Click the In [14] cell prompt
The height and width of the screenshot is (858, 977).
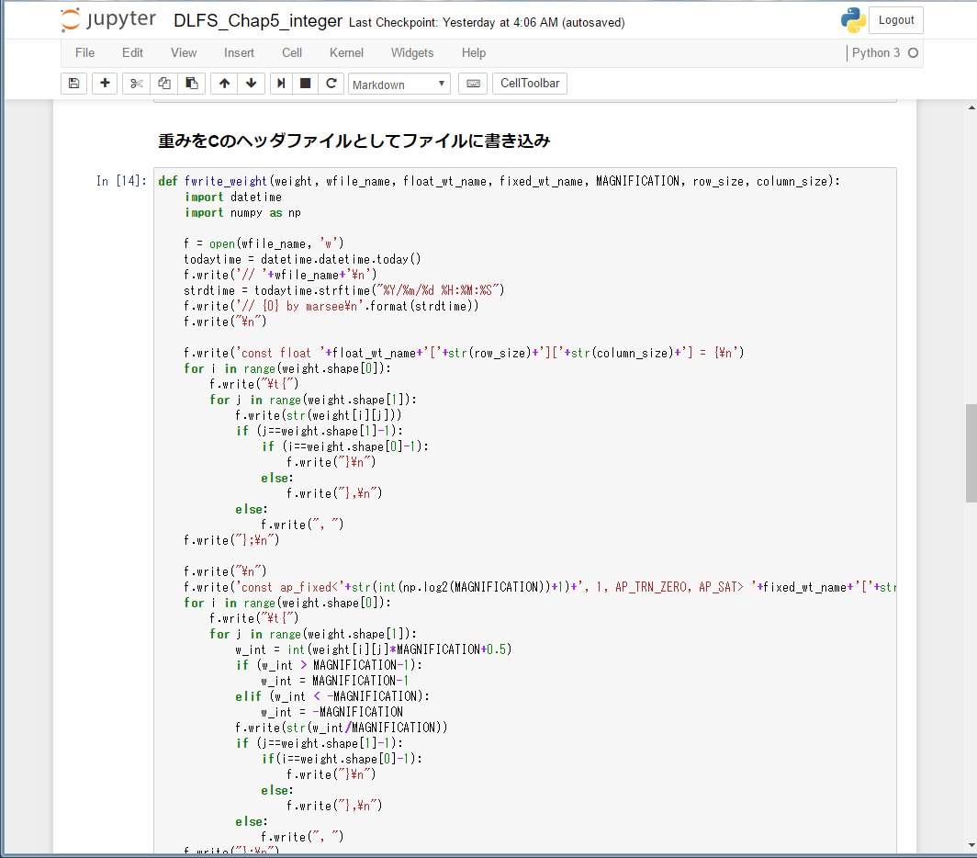click(121, 181)
